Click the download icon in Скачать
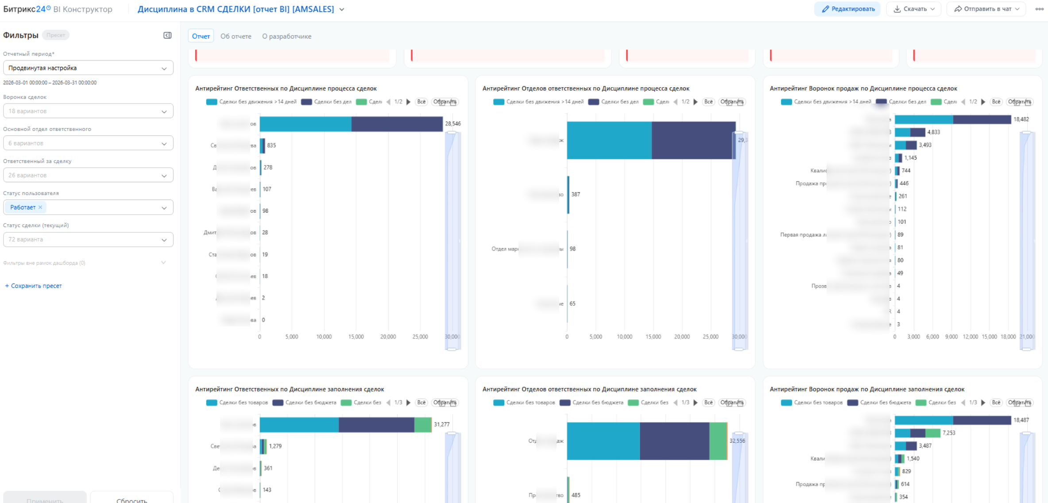 coord(897,9)
